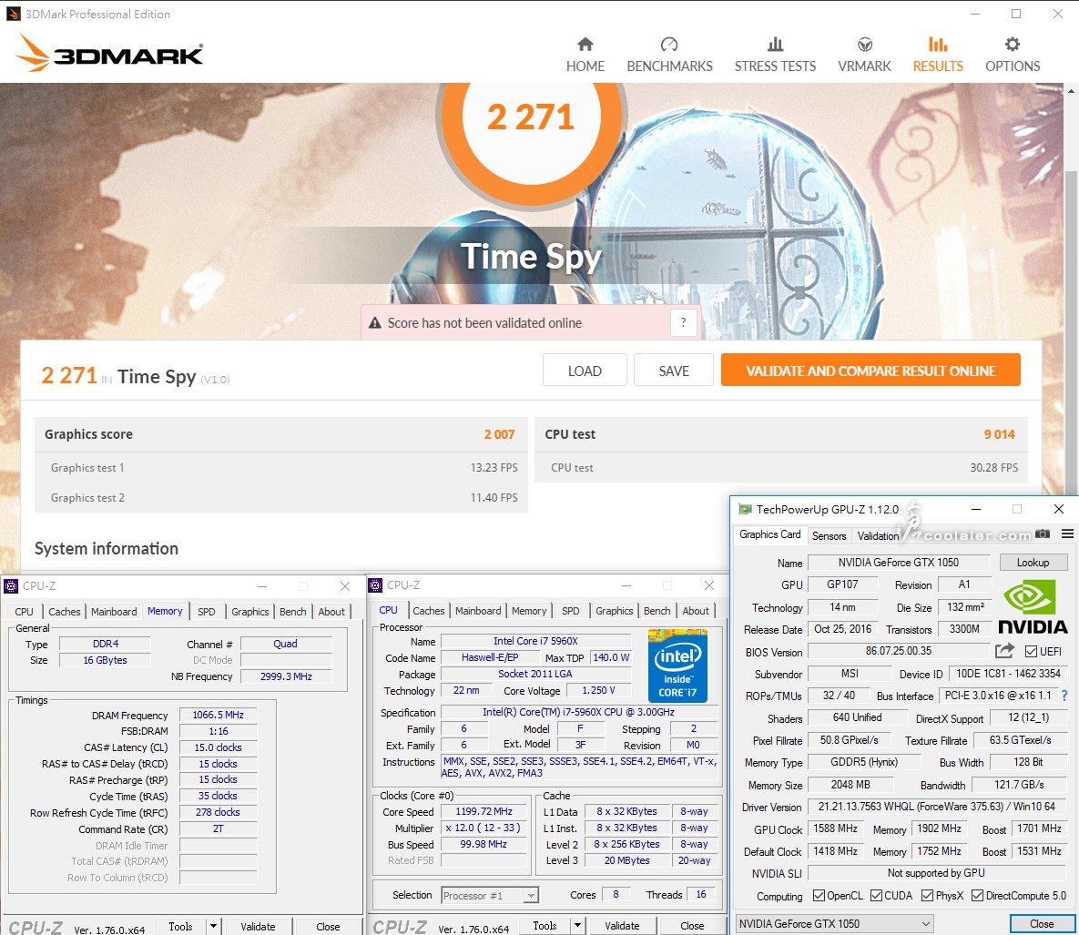Toggle PhysX checkbox in GPU-Z
The image size is (1079, 935).
pos(928,895)
